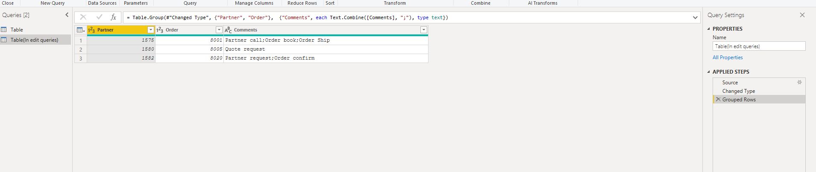This screenshot has height=172, width=816.
Task: Click inside the formula bar text
Action: [x=288, y=17]
